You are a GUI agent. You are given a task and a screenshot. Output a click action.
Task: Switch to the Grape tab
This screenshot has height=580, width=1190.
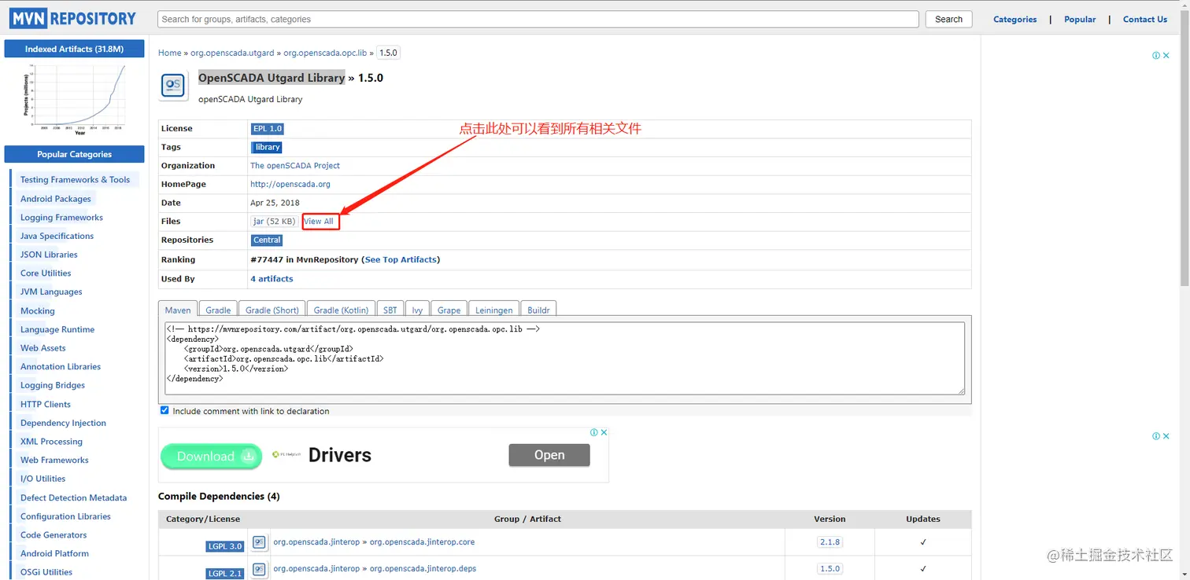449,310
